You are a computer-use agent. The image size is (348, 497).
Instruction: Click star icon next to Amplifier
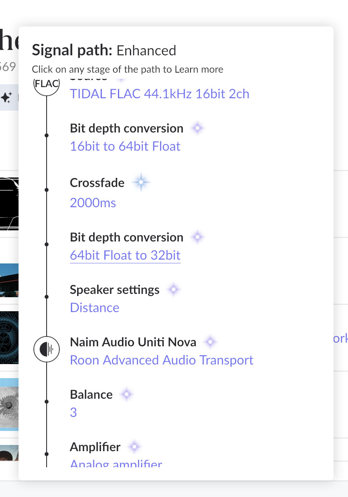point(134,447)
